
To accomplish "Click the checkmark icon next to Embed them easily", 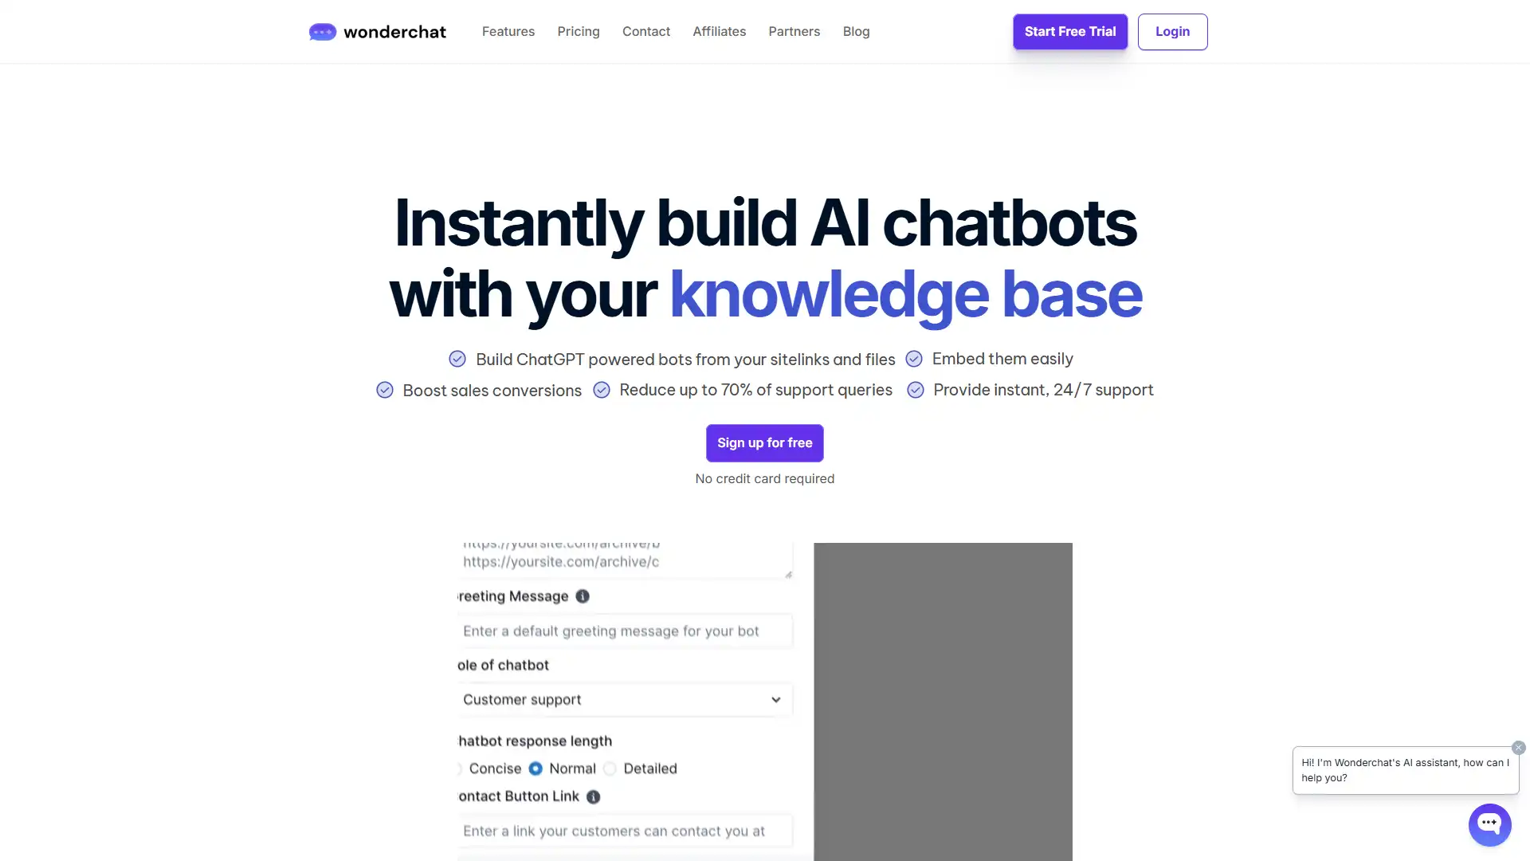I will point(913,359).
